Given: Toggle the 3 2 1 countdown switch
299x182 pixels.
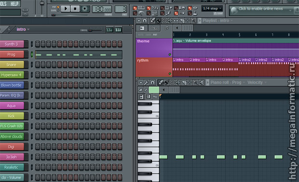Looking at the screenshot, I should (149, 8).
